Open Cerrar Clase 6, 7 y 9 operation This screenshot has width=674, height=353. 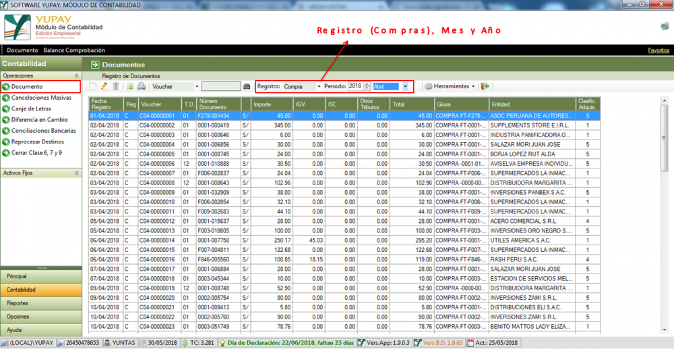[x=36, y=153]
